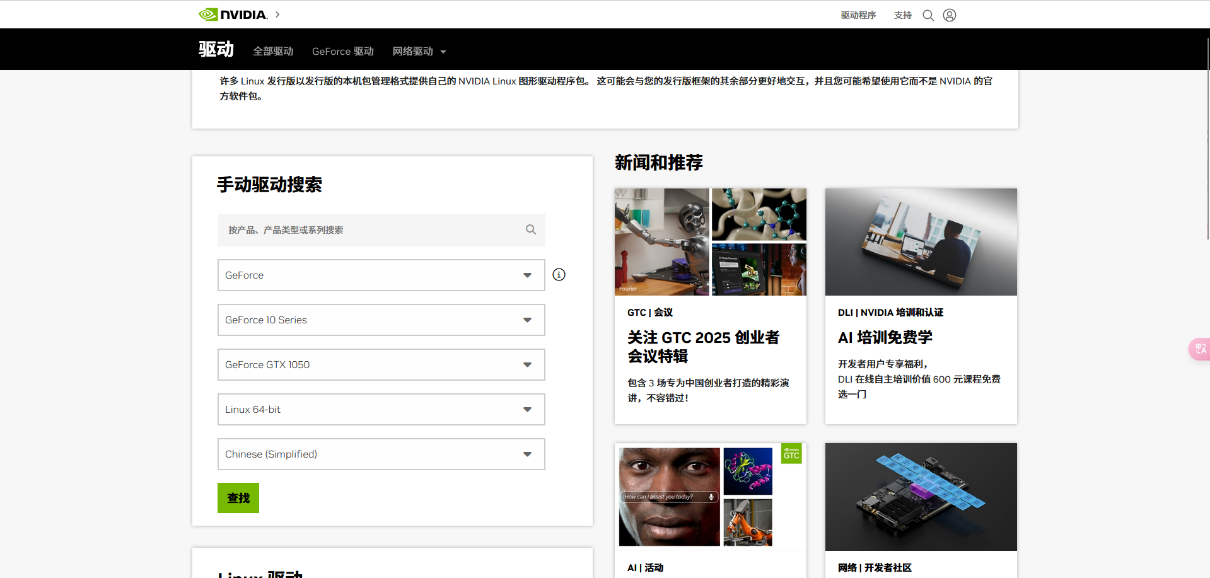Open the GTC conference robot image thumbnail
The width and height of the screenshot is (1210, 578).
711,242
